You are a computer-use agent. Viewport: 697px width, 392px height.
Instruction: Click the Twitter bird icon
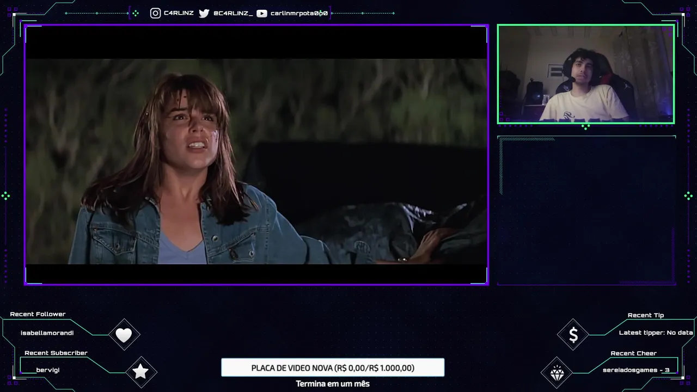tap(204, 13)
